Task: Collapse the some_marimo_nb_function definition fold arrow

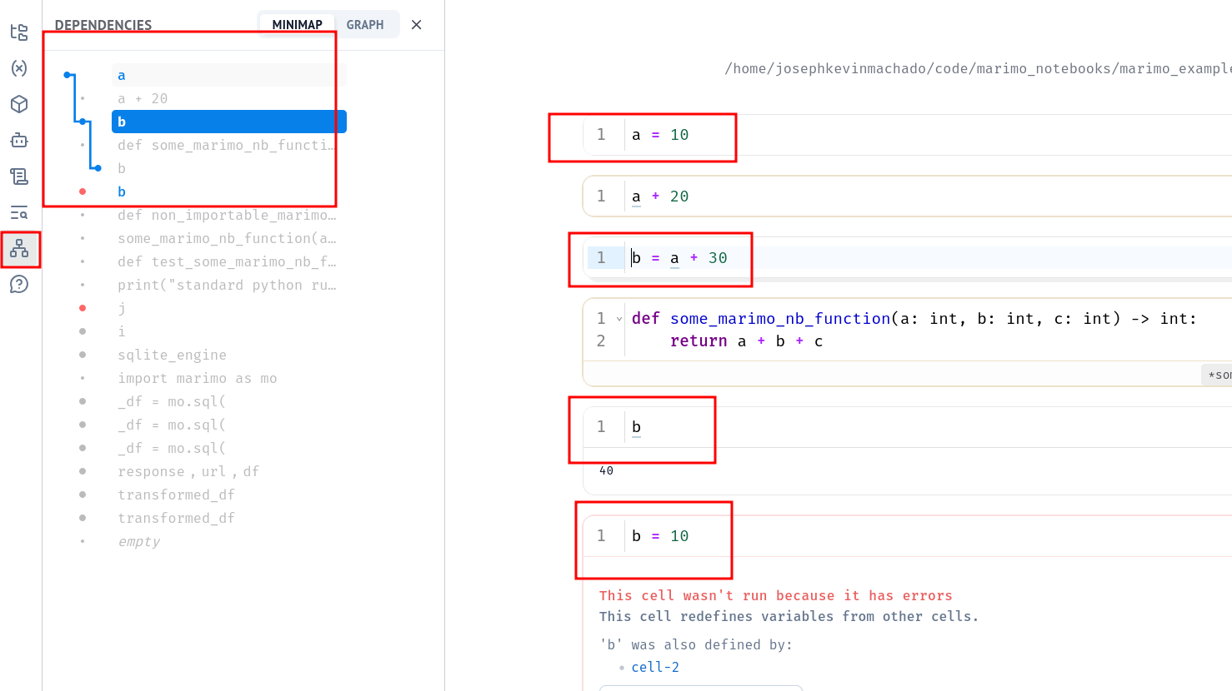Action: pyautogui.click(x=619, y=319)
